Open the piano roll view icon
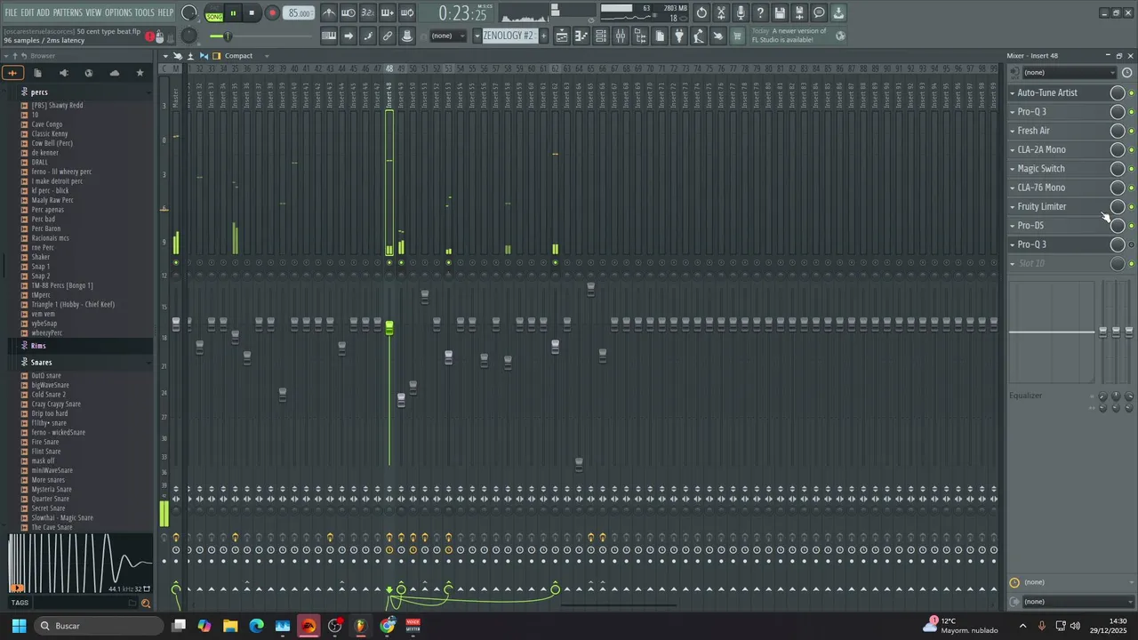The width and height of the screenshot is (1138, 640). click(581, 36)
